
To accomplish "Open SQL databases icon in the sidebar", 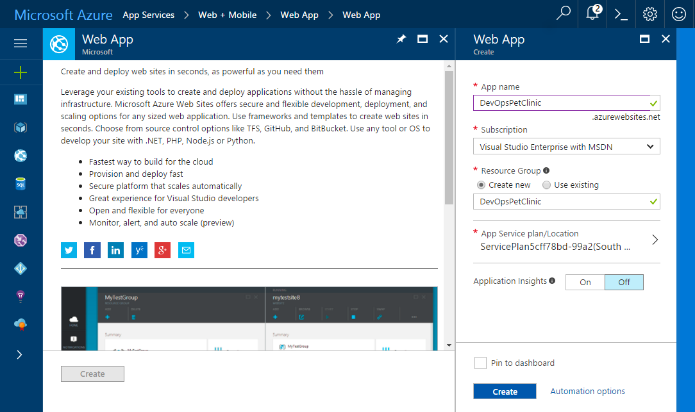I will click(x=21, y=184).
